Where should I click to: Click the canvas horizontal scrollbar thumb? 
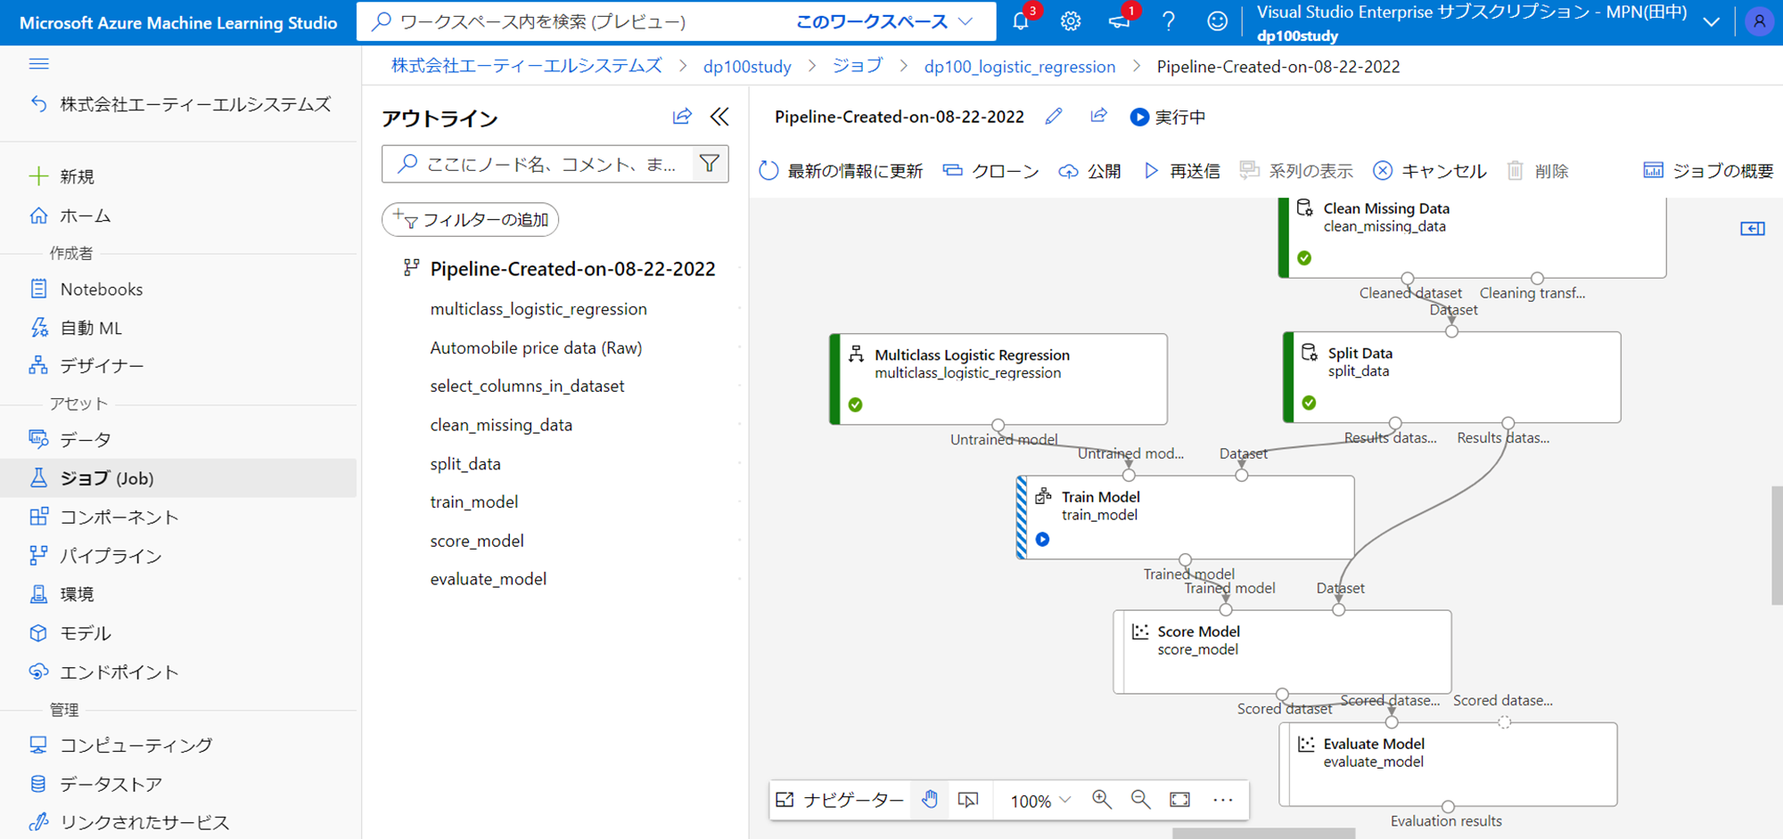(1263, 834)
